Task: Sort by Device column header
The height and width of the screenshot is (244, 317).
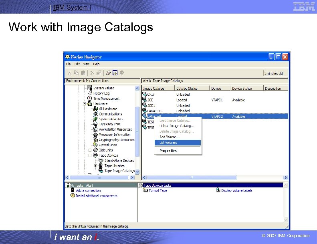Action: [220, 88]
